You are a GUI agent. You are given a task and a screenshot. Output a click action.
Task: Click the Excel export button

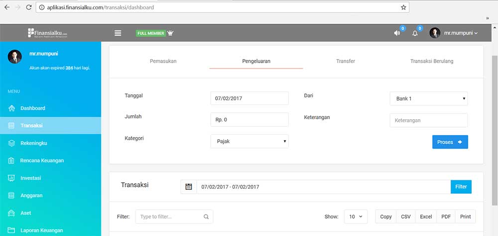pyautogui.click(x=426, y=217)
